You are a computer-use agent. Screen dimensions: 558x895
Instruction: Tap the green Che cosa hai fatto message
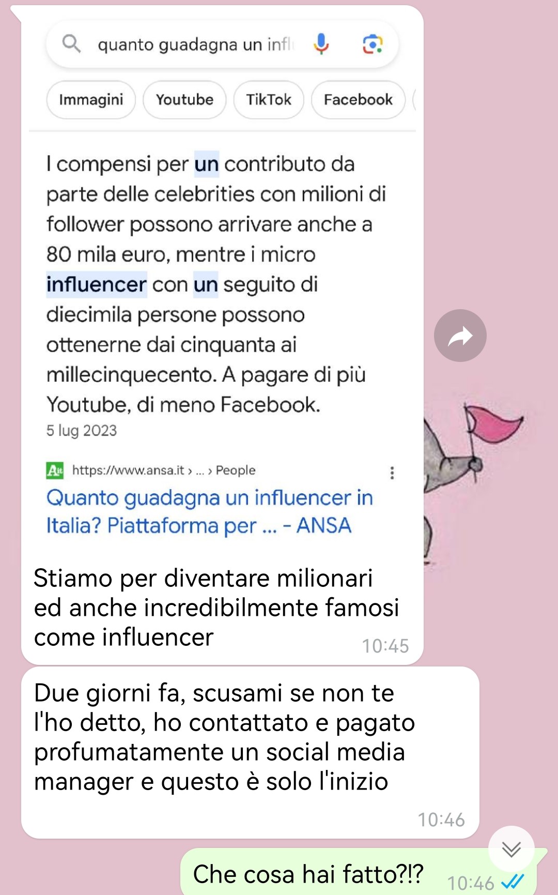359,874
